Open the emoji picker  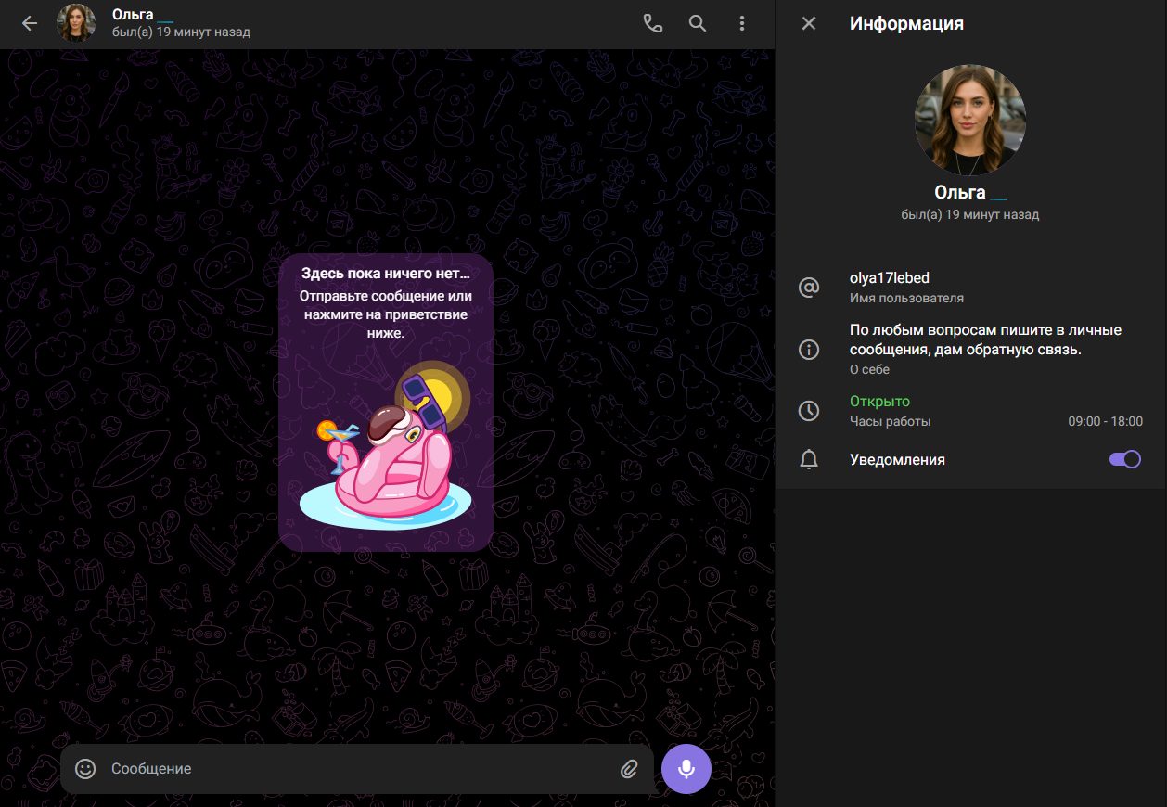pyautogui.click(x=85, y=769)
